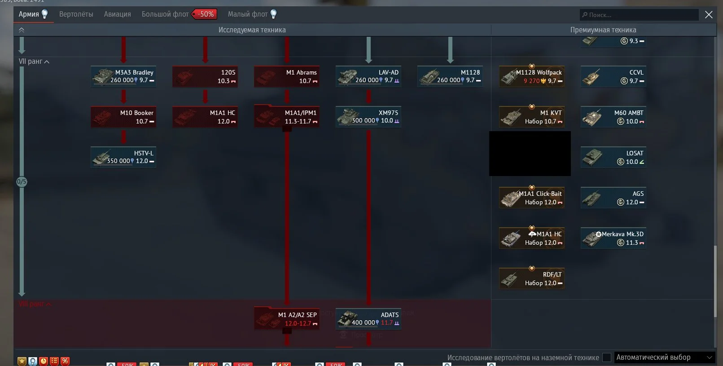Select the Merkava Mk.3D tank
Image resolution: width=723 pixels, height=366 pixels.
tap(613, 238)
